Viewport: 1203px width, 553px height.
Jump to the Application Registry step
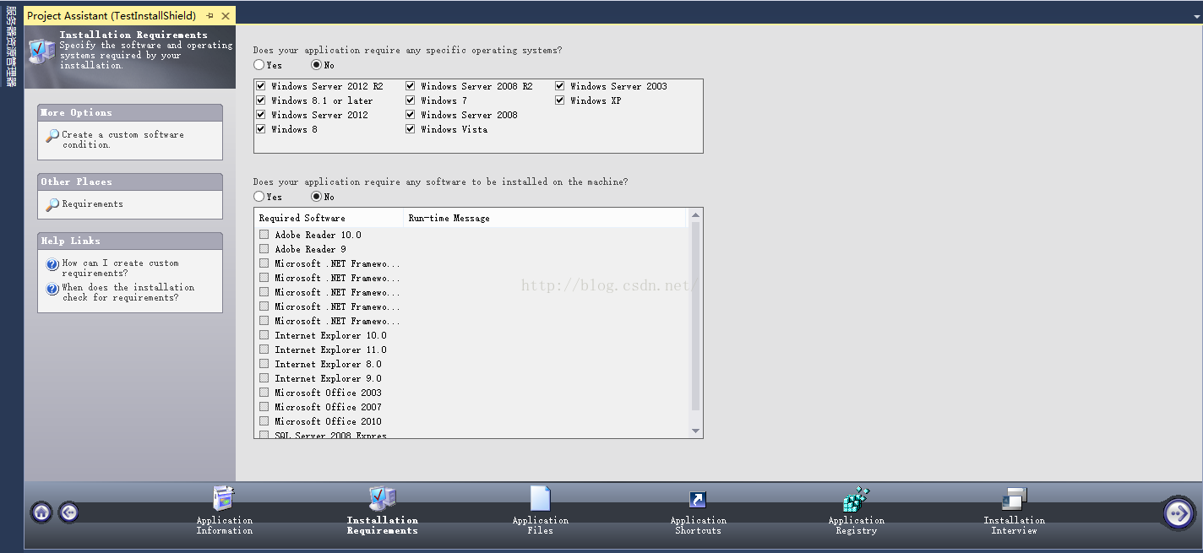tap(857, 510)
